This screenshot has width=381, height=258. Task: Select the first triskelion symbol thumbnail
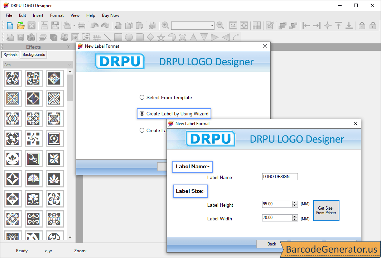click(13, 78)
